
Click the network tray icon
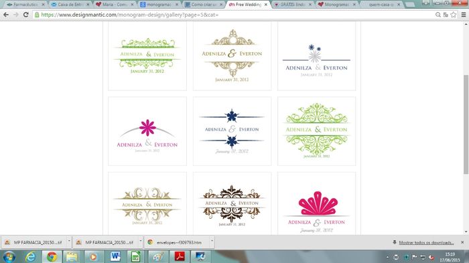click(423, 257)
